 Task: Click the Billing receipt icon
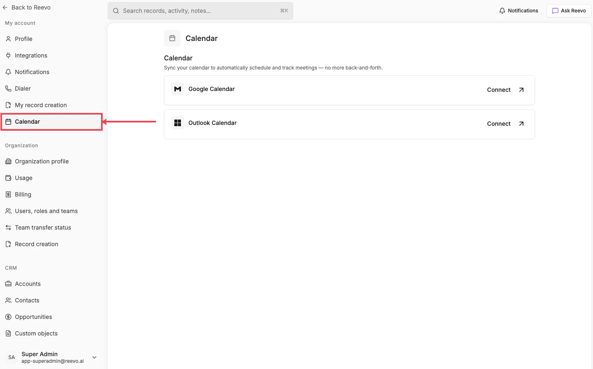[x=8, y=194]
